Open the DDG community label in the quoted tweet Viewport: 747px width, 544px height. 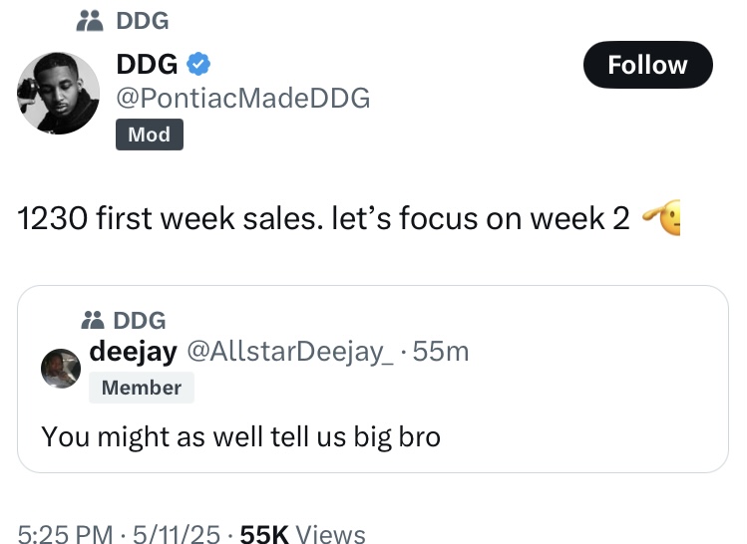point(140,321)
